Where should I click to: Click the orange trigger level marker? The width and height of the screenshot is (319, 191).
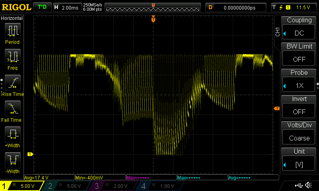click(276, 109)
